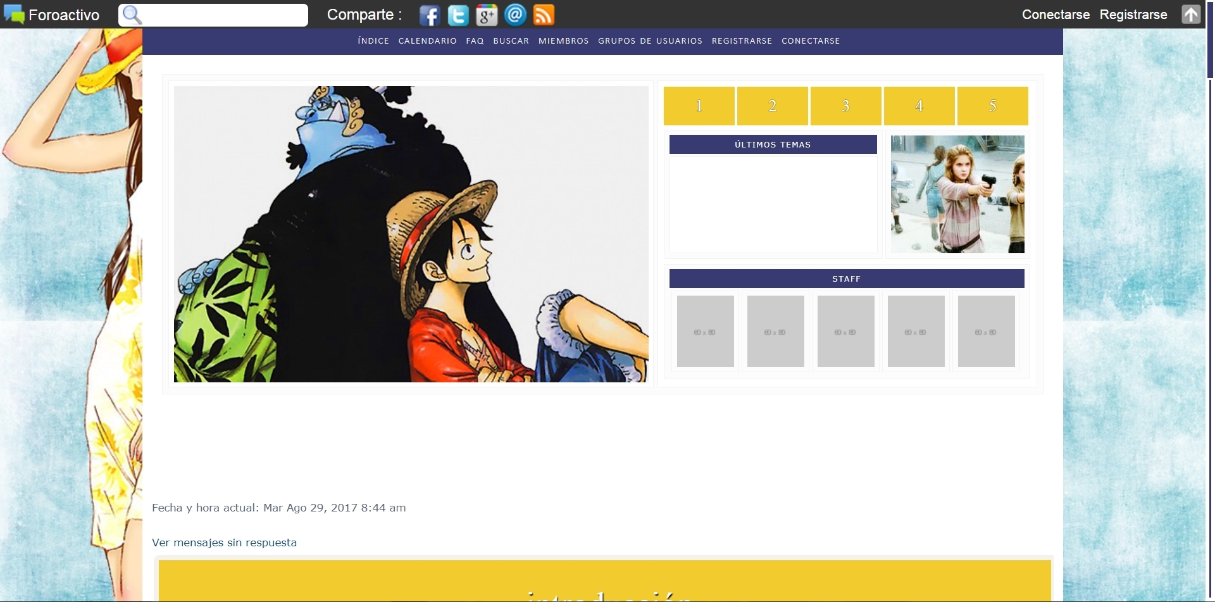Click the Fecha y hora actual text
Image resolution: width=1215 pixels, height=602 pixels.
[279, 508]
